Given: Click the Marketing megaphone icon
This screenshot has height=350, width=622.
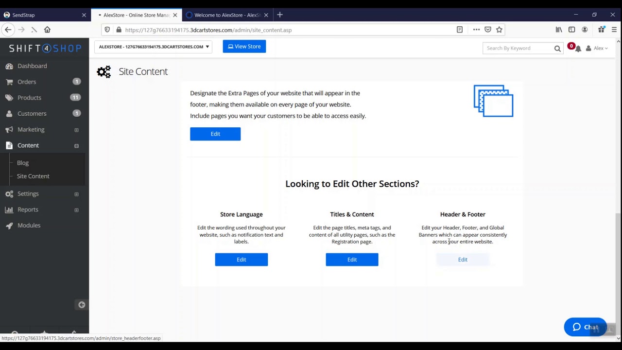Looking at the screenshot, I should tap(9, 130).
